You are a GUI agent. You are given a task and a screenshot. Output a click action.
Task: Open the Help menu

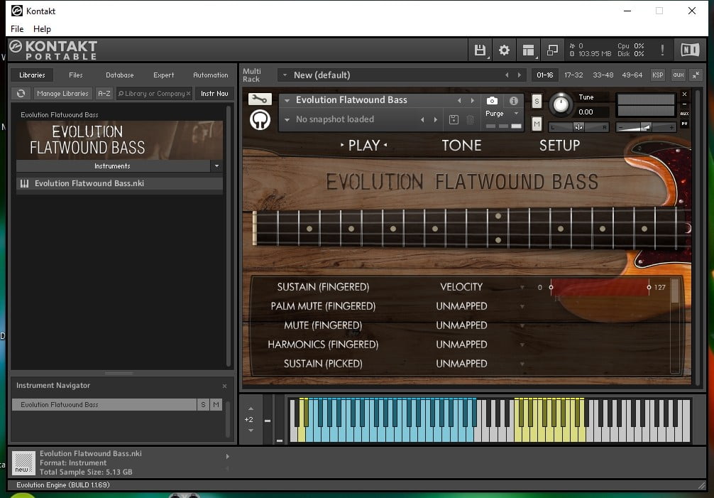(x=42, y=28)
